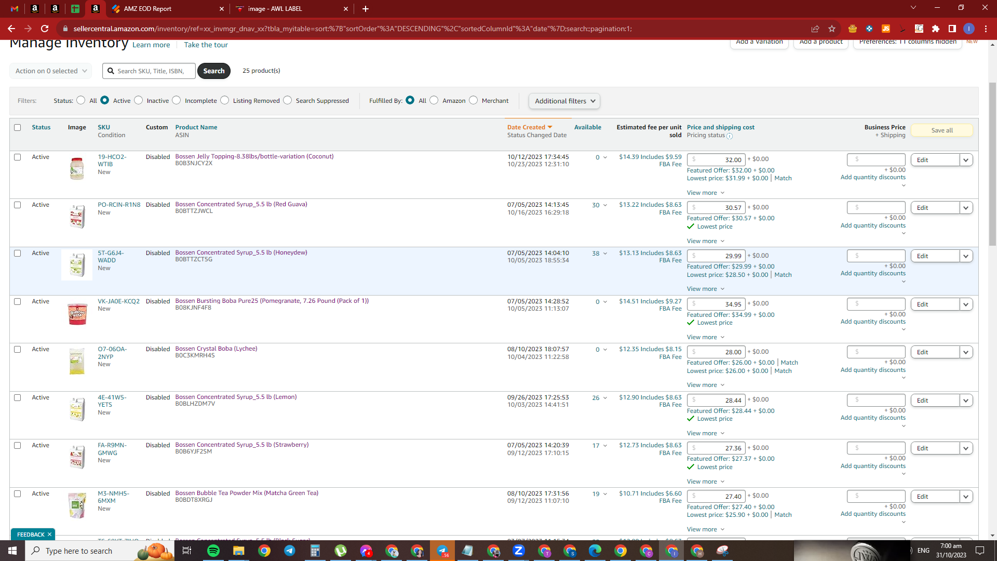Go back to the previous page
997x561 pixels.
(x=11, y=29)
